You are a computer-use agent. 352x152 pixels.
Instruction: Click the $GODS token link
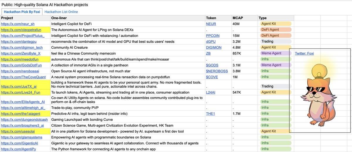(x=212, y=65)
